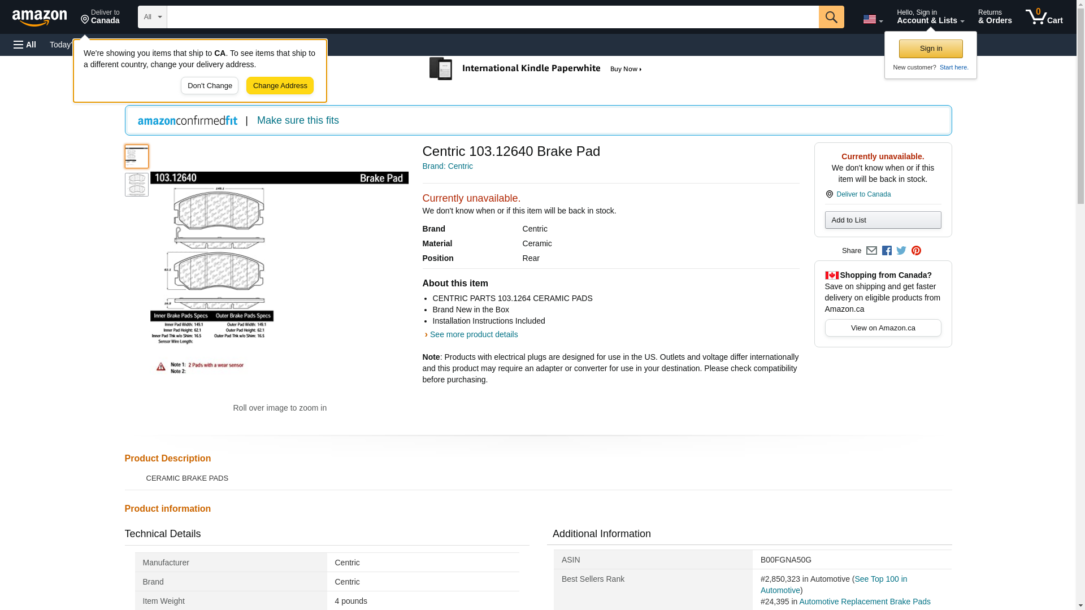Open See more product details link

tap(474, 334)
